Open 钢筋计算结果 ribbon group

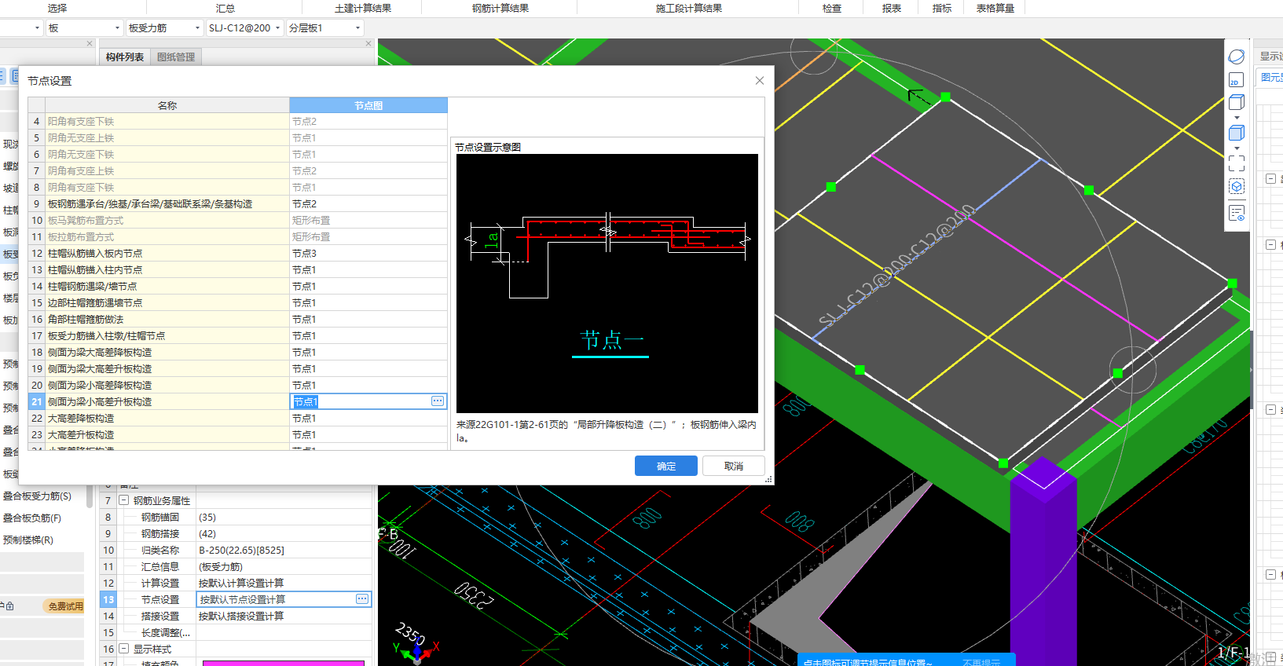500,8
